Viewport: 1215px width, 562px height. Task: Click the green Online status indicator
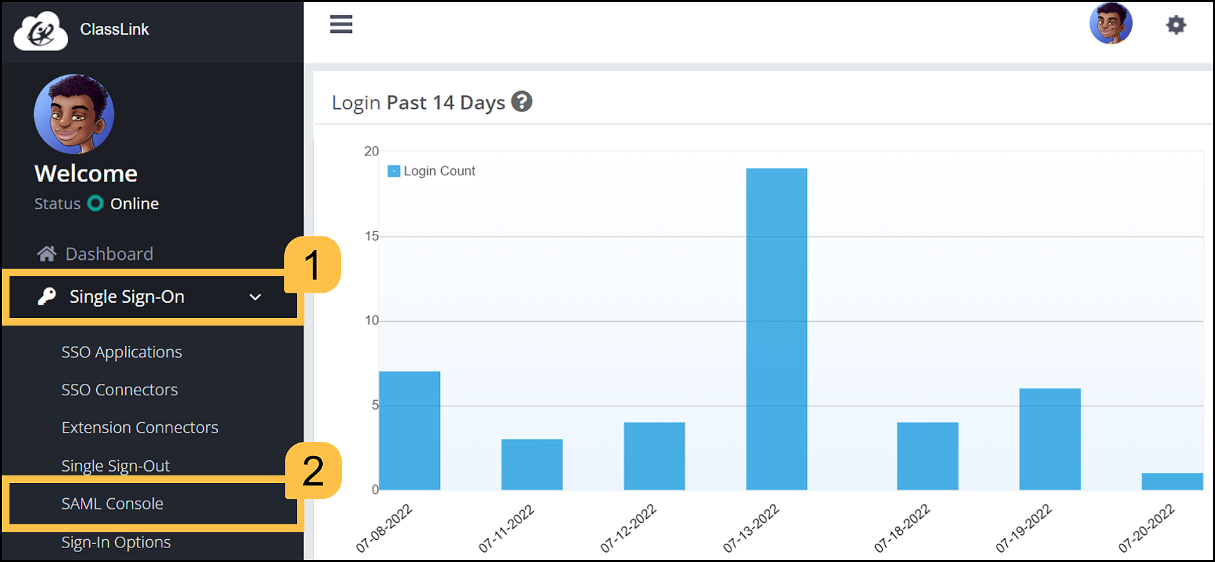tap(96, 204)
